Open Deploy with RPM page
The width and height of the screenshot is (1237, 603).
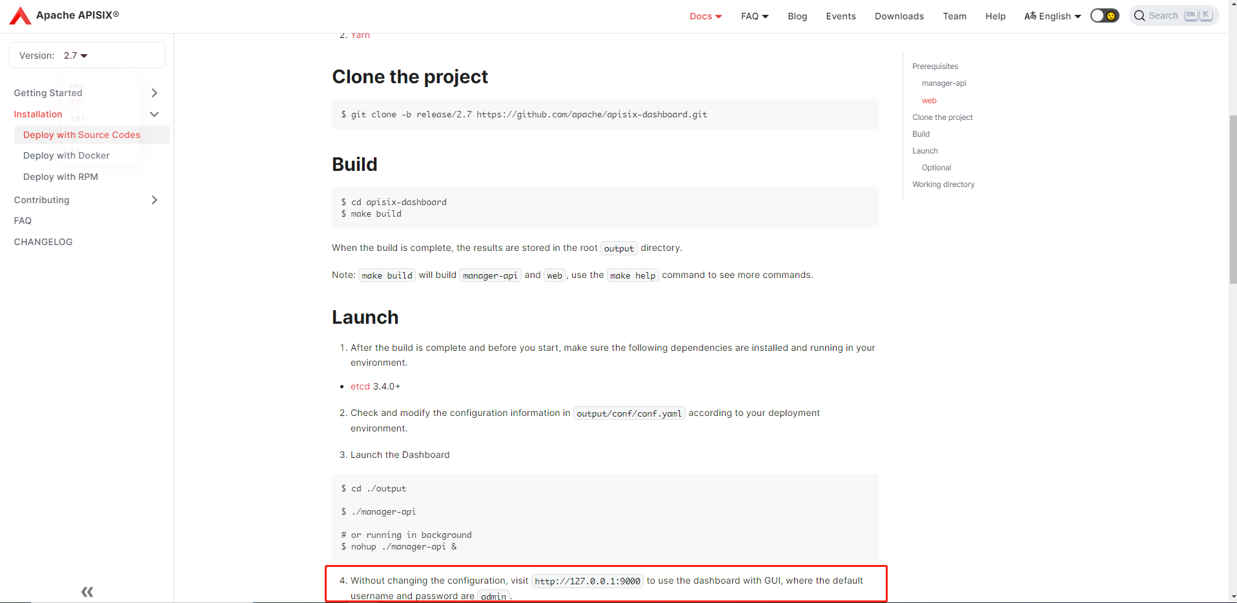(x=61, y=177)
